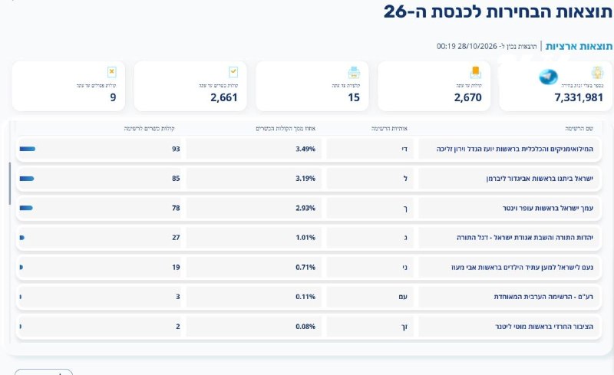Image resolution: width=614 pixels, height=375 pixels.
Task: Click the votes so far value 2,670
Action: pyautogui.click(x=468, y=97)
